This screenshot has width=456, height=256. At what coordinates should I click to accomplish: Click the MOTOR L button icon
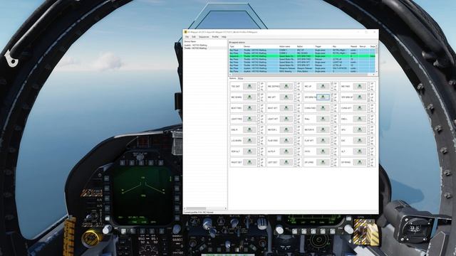(x=286, y=129)
